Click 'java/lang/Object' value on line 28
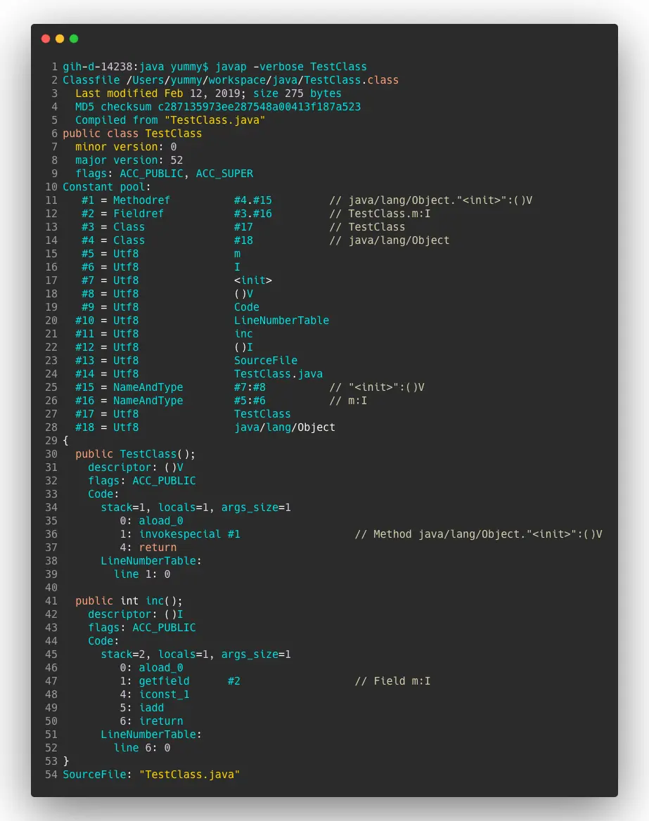This screenshot has width=649, height=821. pyautogui.click(x=285, y=427)
